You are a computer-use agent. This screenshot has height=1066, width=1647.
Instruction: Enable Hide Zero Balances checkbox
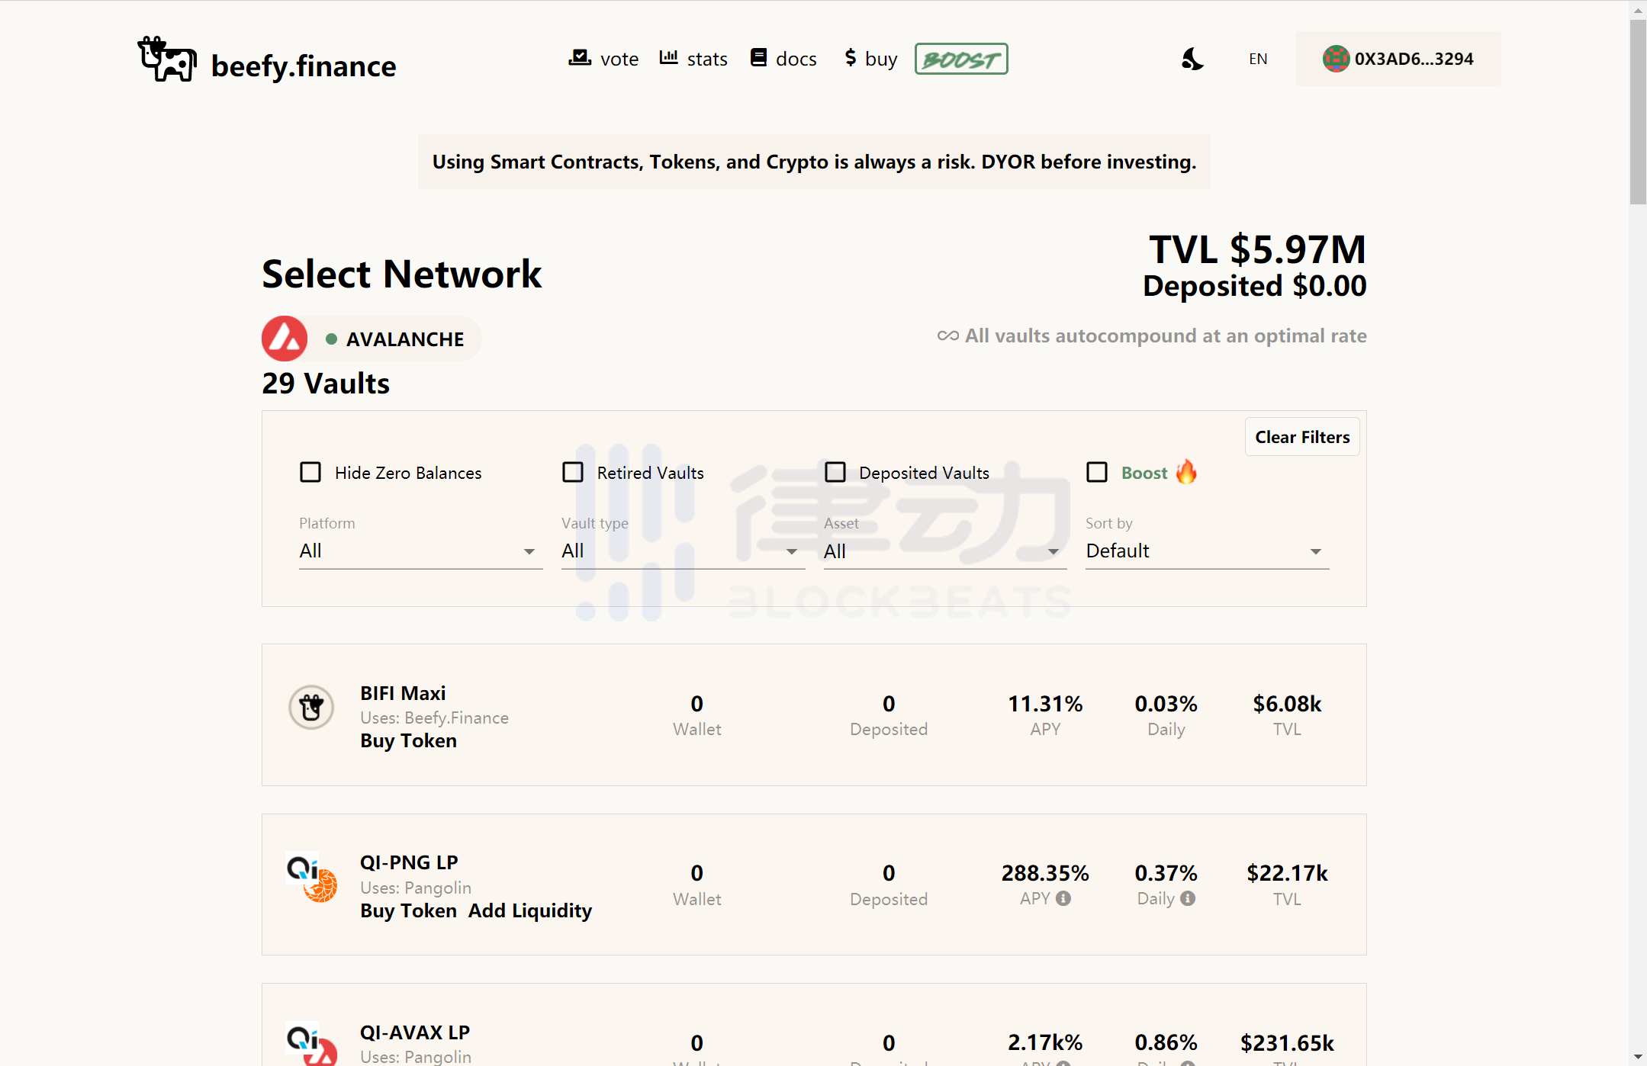pyautogui.click(x=310, y=473)
